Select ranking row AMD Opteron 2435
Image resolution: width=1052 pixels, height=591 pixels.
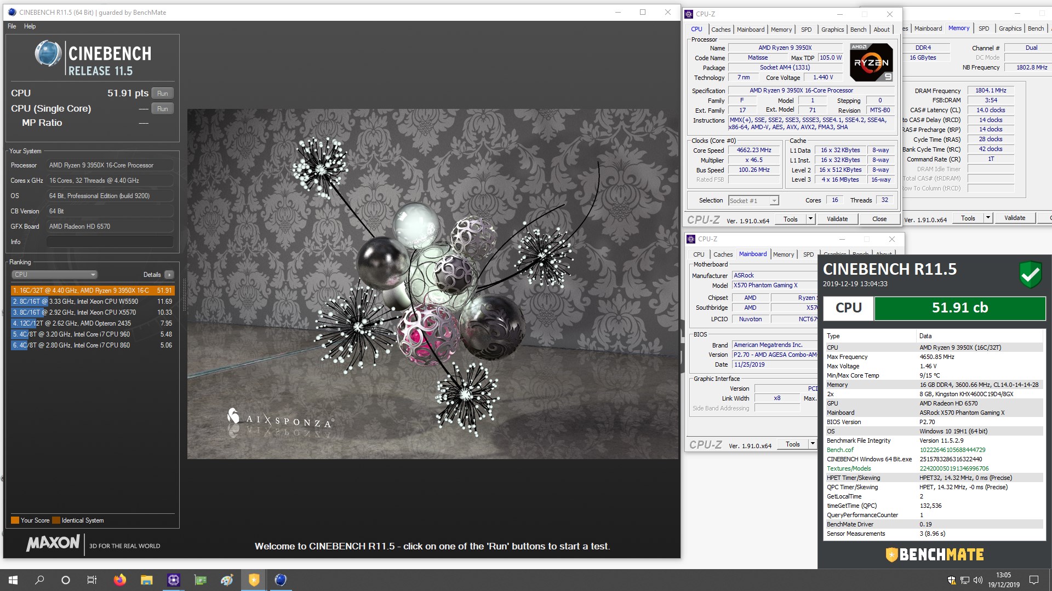(92, 323)
